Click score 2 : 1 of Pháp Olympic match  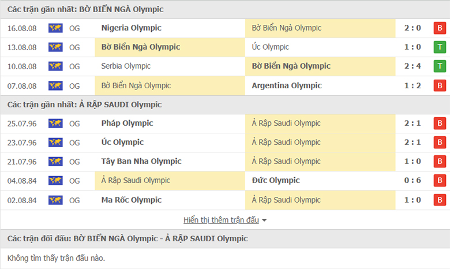(412, 123)
